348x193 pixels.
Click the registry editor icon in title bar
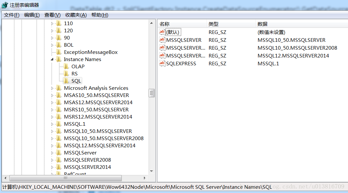tap(5, 5)
